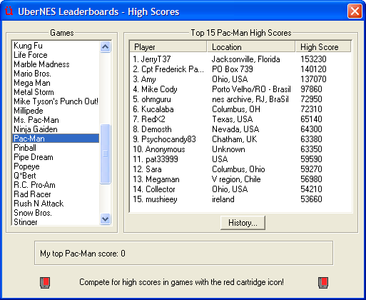This screenshot has width=366, height=300.
Task: Select the 11. pat33999 score row
Action: pos(240,159)
